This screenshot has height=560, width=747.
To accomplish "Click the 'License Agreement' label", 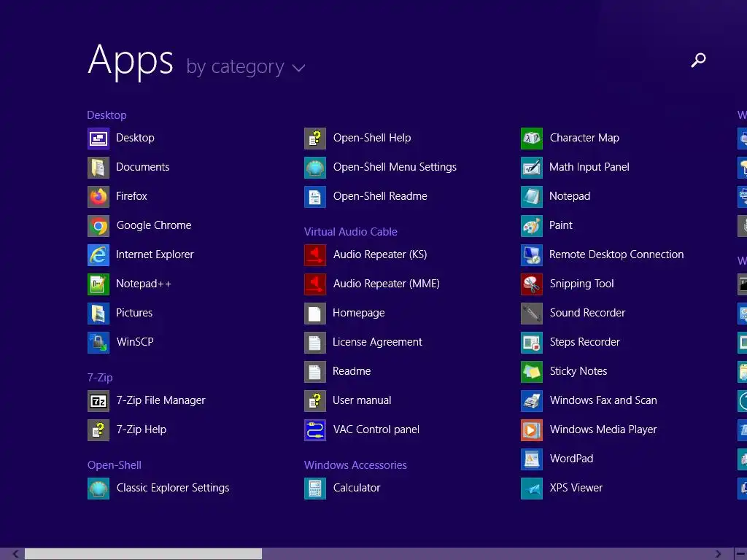I will point(377,342).
